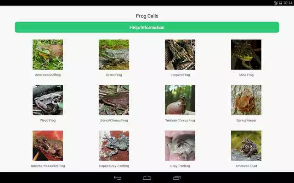The image size is (294, 183).
Task: Click the 'Leopard Frog' label
Action: click(180, 75)
